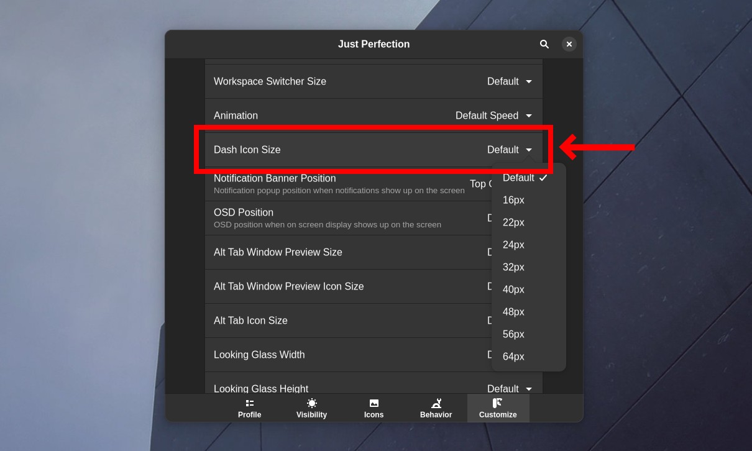The width and height of the screenshot is (752, 451).
Task: Click the Just Perfection window title
Action: tap(374, 44)
